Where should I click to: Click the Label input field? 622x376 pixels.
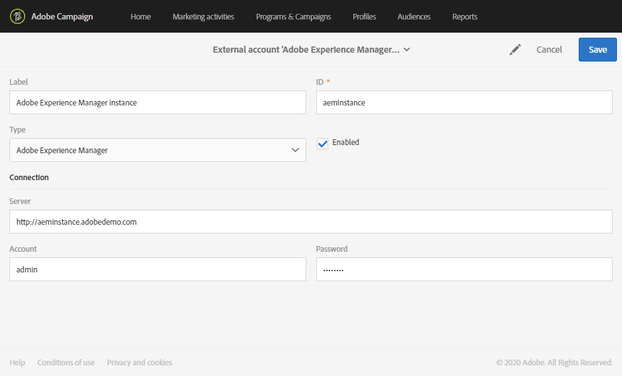(x=157, y=102)
